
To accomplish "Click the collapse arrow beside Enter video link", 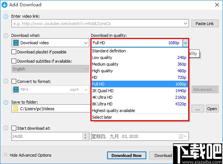I will coord(6,16).
